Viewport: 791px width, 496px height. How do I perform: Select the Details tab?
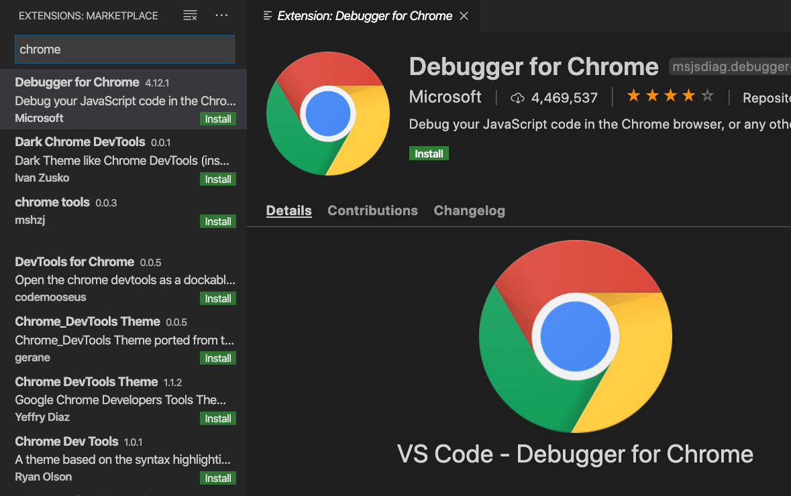(288, 210)
